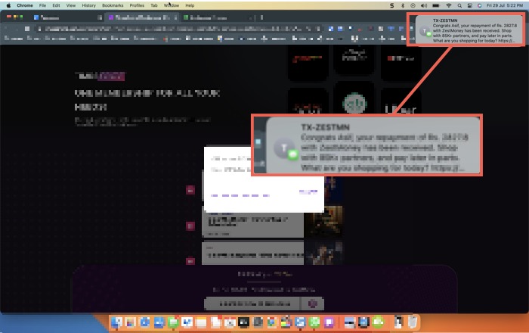Open the Bluetooth status menu
Viewport: 529px width, 333px height.
pos(403,5)
